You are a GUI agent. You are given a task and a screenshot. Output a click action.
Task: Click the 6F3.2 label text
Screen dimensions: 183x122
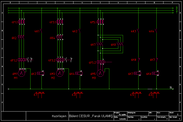click(x=52, y=60)
